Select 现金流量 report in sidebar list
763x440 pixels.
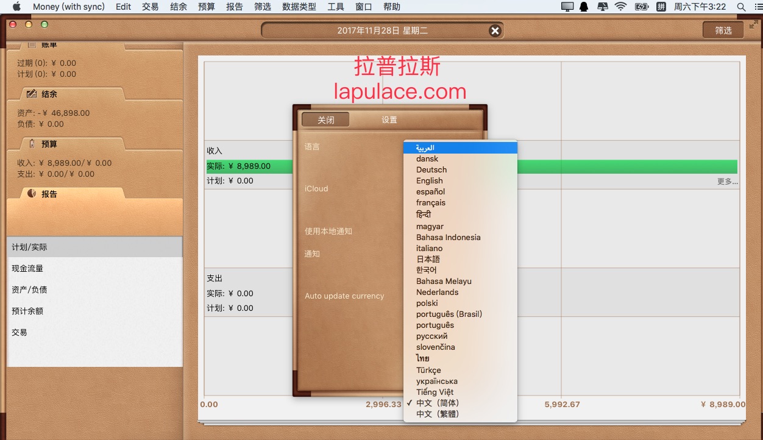tap(27, 268)
